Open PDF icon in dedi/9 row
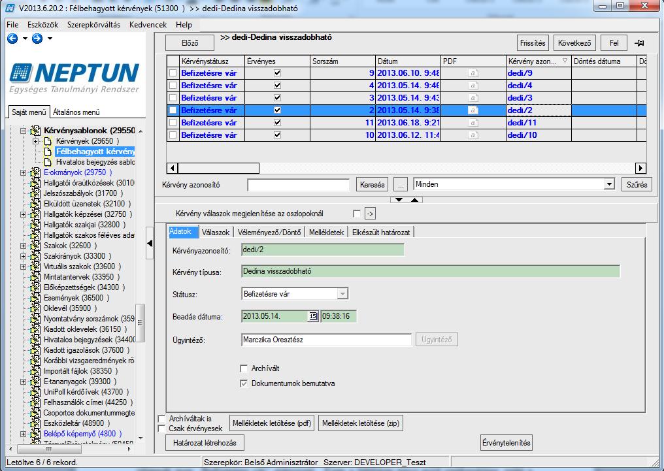Image resolution: width=664 pixels, height=471 pixels. tap(473, 73)
